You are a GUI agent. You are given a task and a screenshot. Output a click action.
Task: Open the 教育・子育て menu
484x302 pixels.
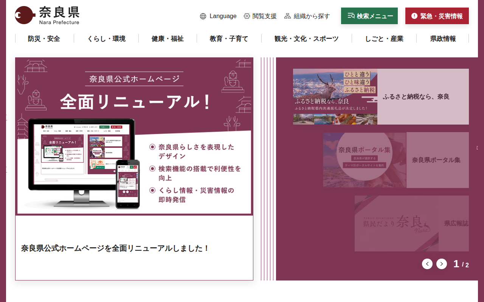click(x=229, y=39)
